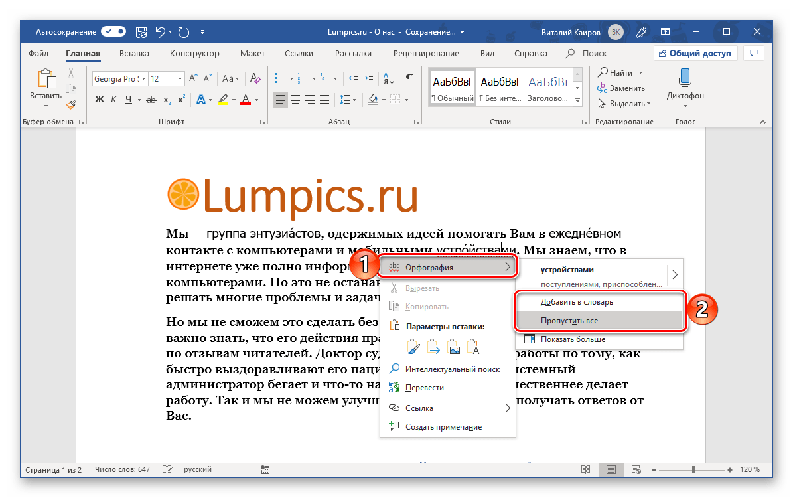Apply bold formatting with Ж button
Image resolution: width=793 pixels, height=498 pixels.
click(100, 100)
